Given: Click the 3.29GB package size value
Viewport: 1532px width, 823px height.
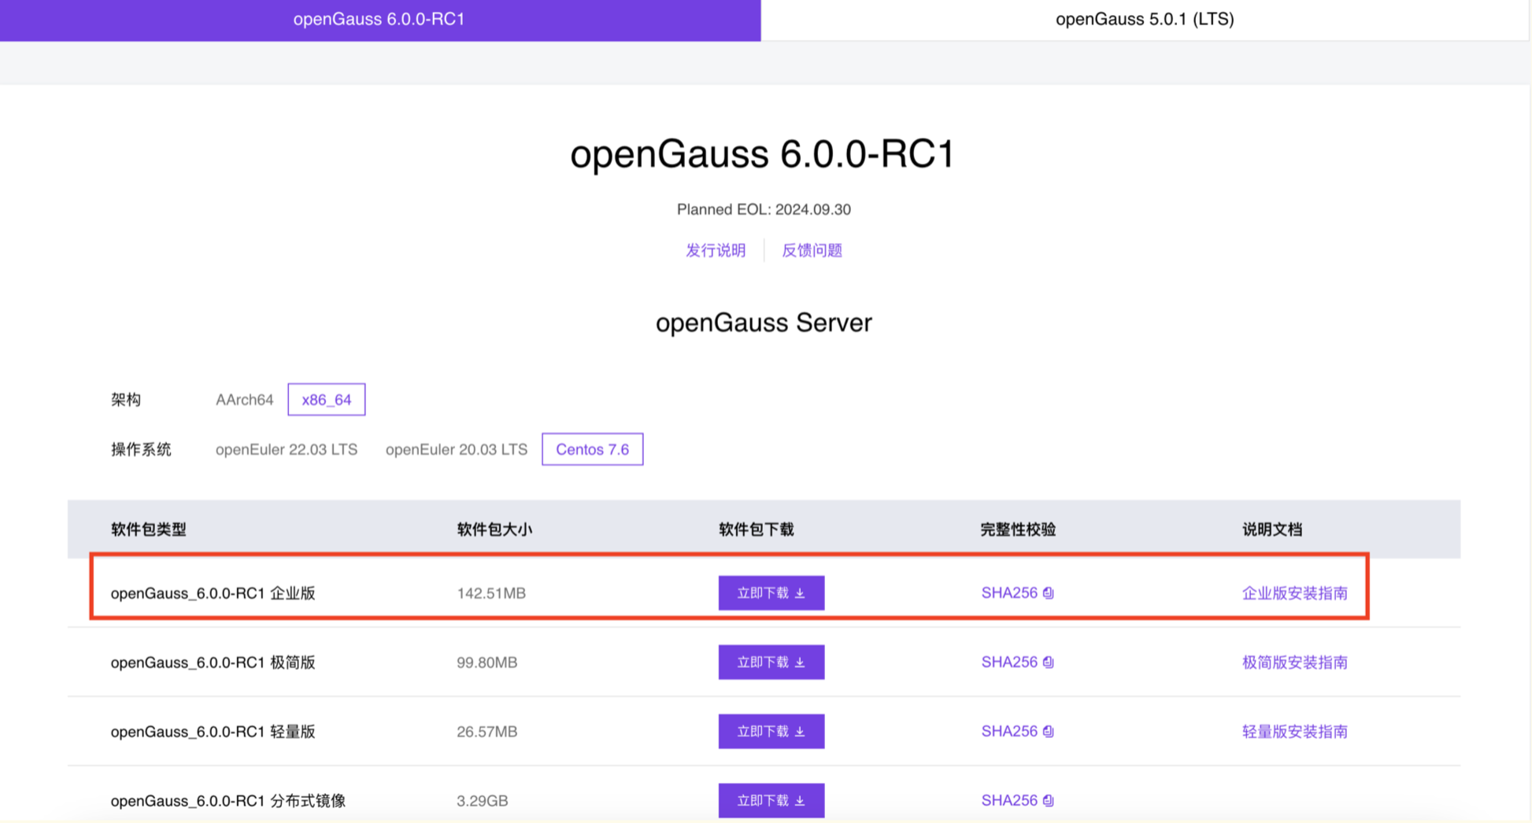Looking at the screenshot, I should 483,801.
